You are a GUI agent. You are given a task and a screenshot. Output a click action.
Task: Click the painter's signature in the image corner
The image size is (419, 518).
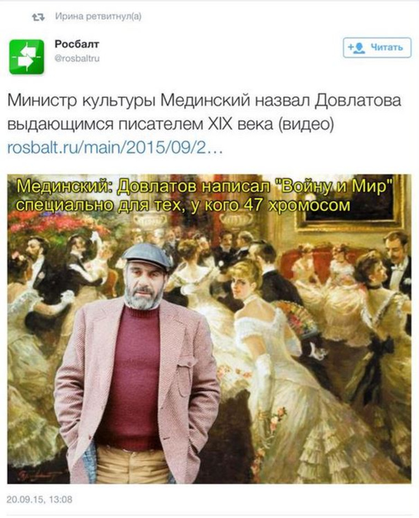click(38, 475)
